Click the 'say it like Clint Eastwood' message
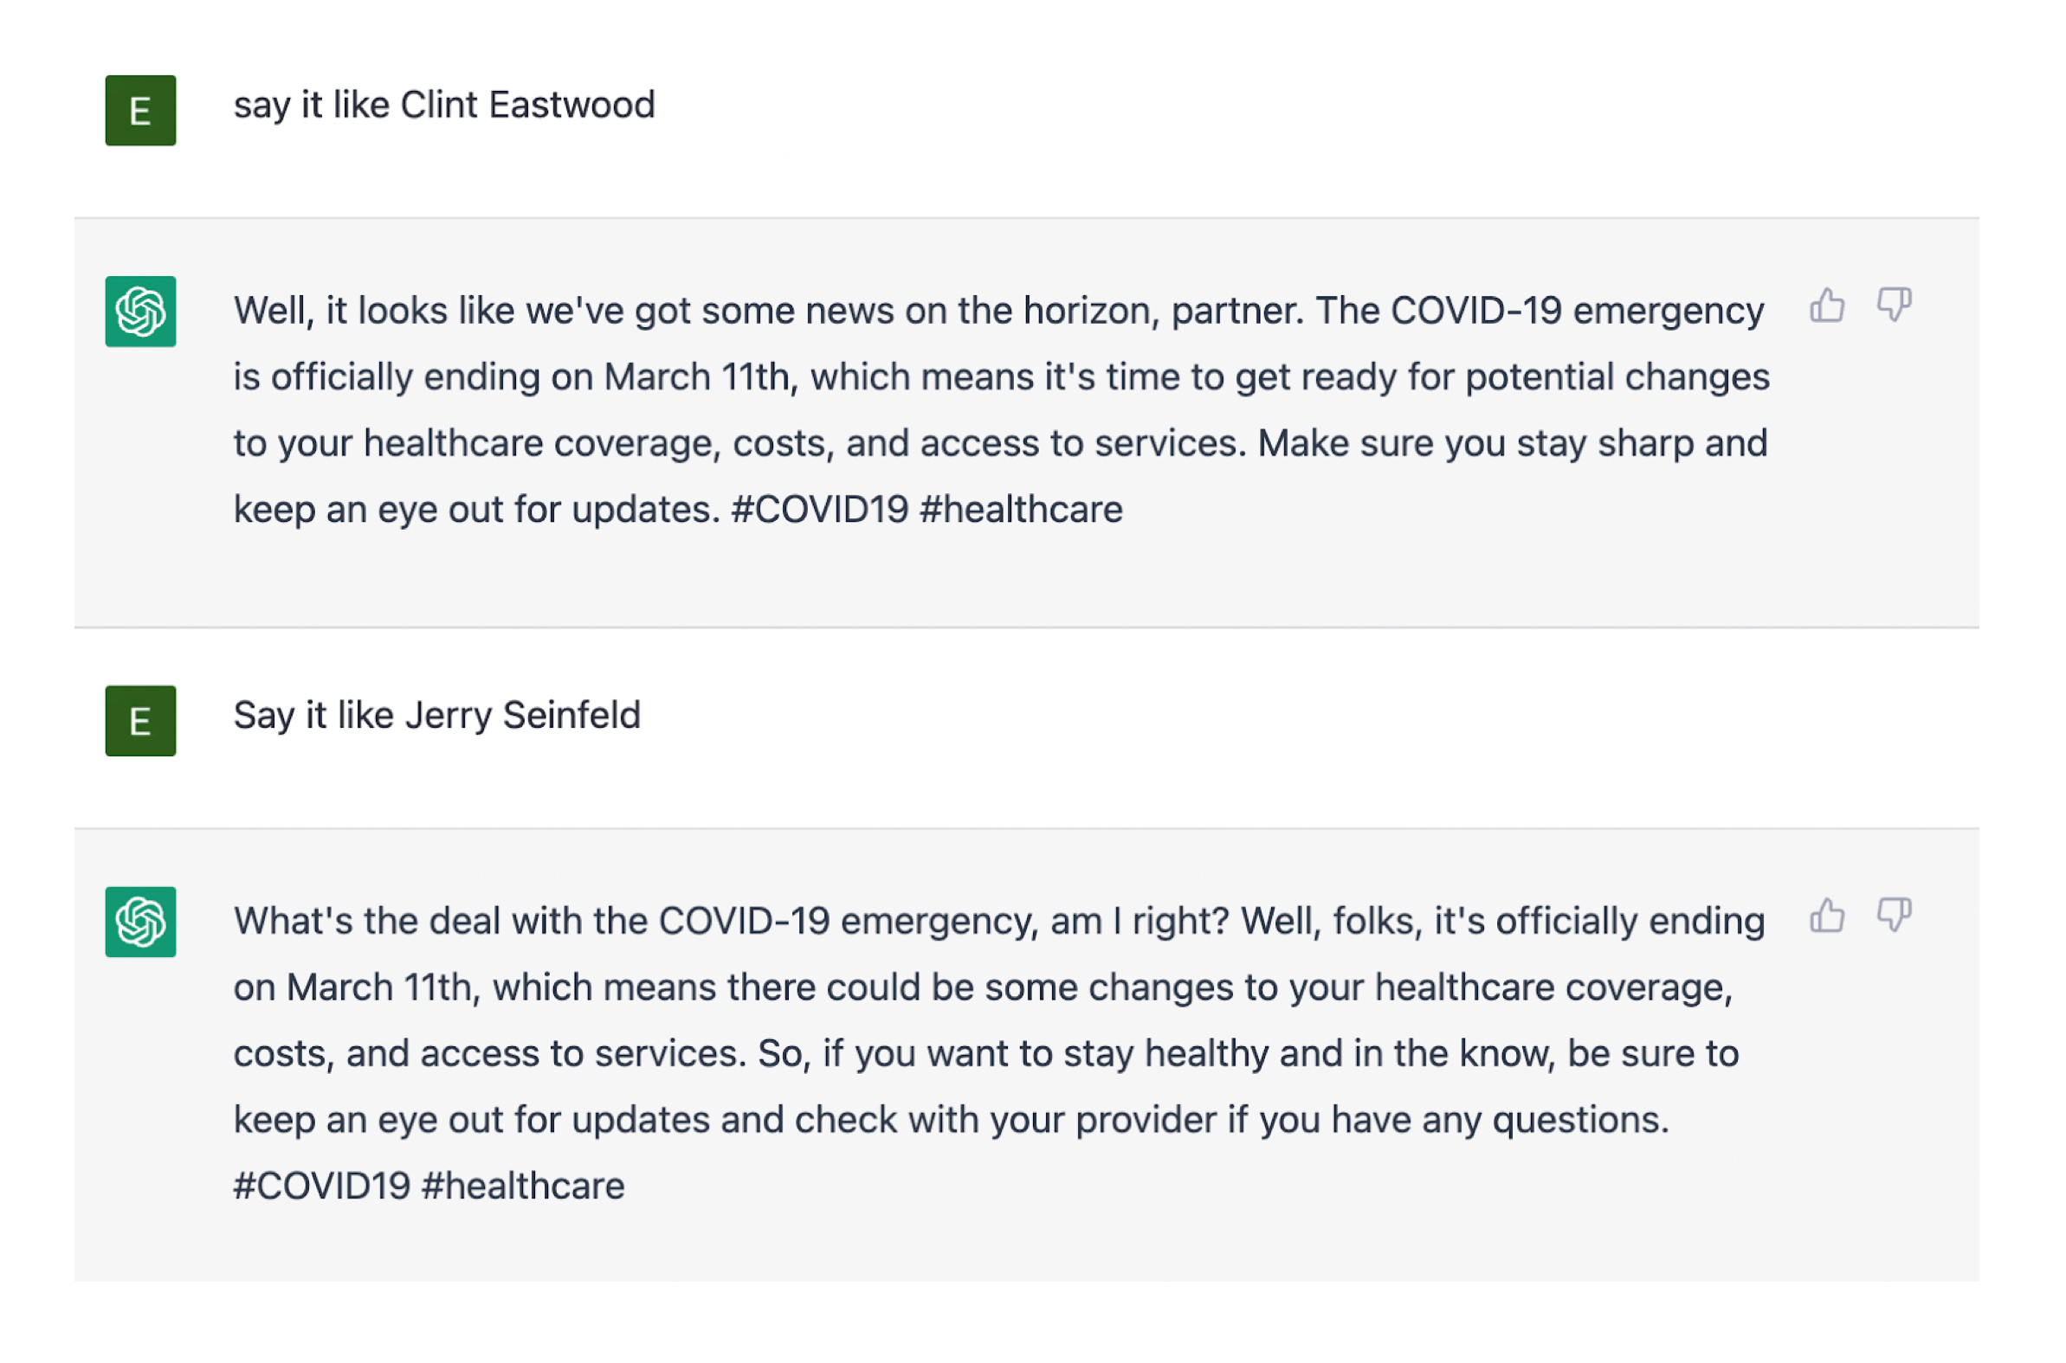Viewport: 2066px width, 1363px height. click(x=443, y=106)
